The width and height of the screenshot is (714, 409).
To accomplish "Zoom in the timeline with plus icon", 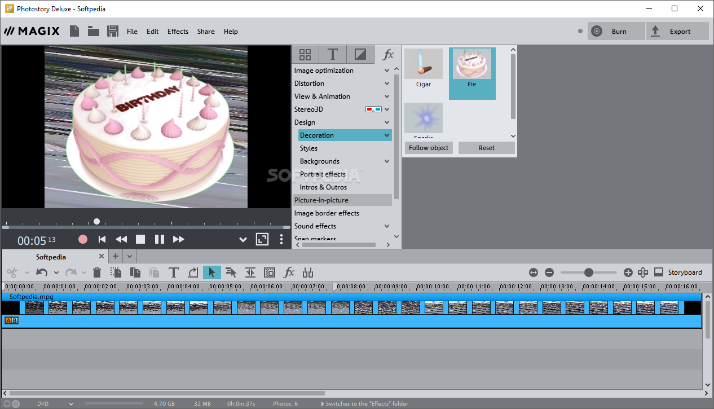I will coord(628,272).
